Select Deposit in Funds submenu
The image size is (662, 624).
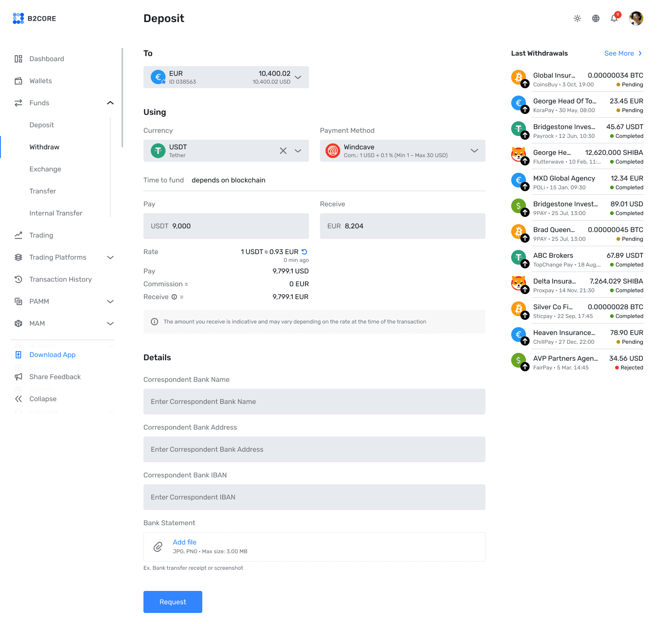click(x=42, y=125)
